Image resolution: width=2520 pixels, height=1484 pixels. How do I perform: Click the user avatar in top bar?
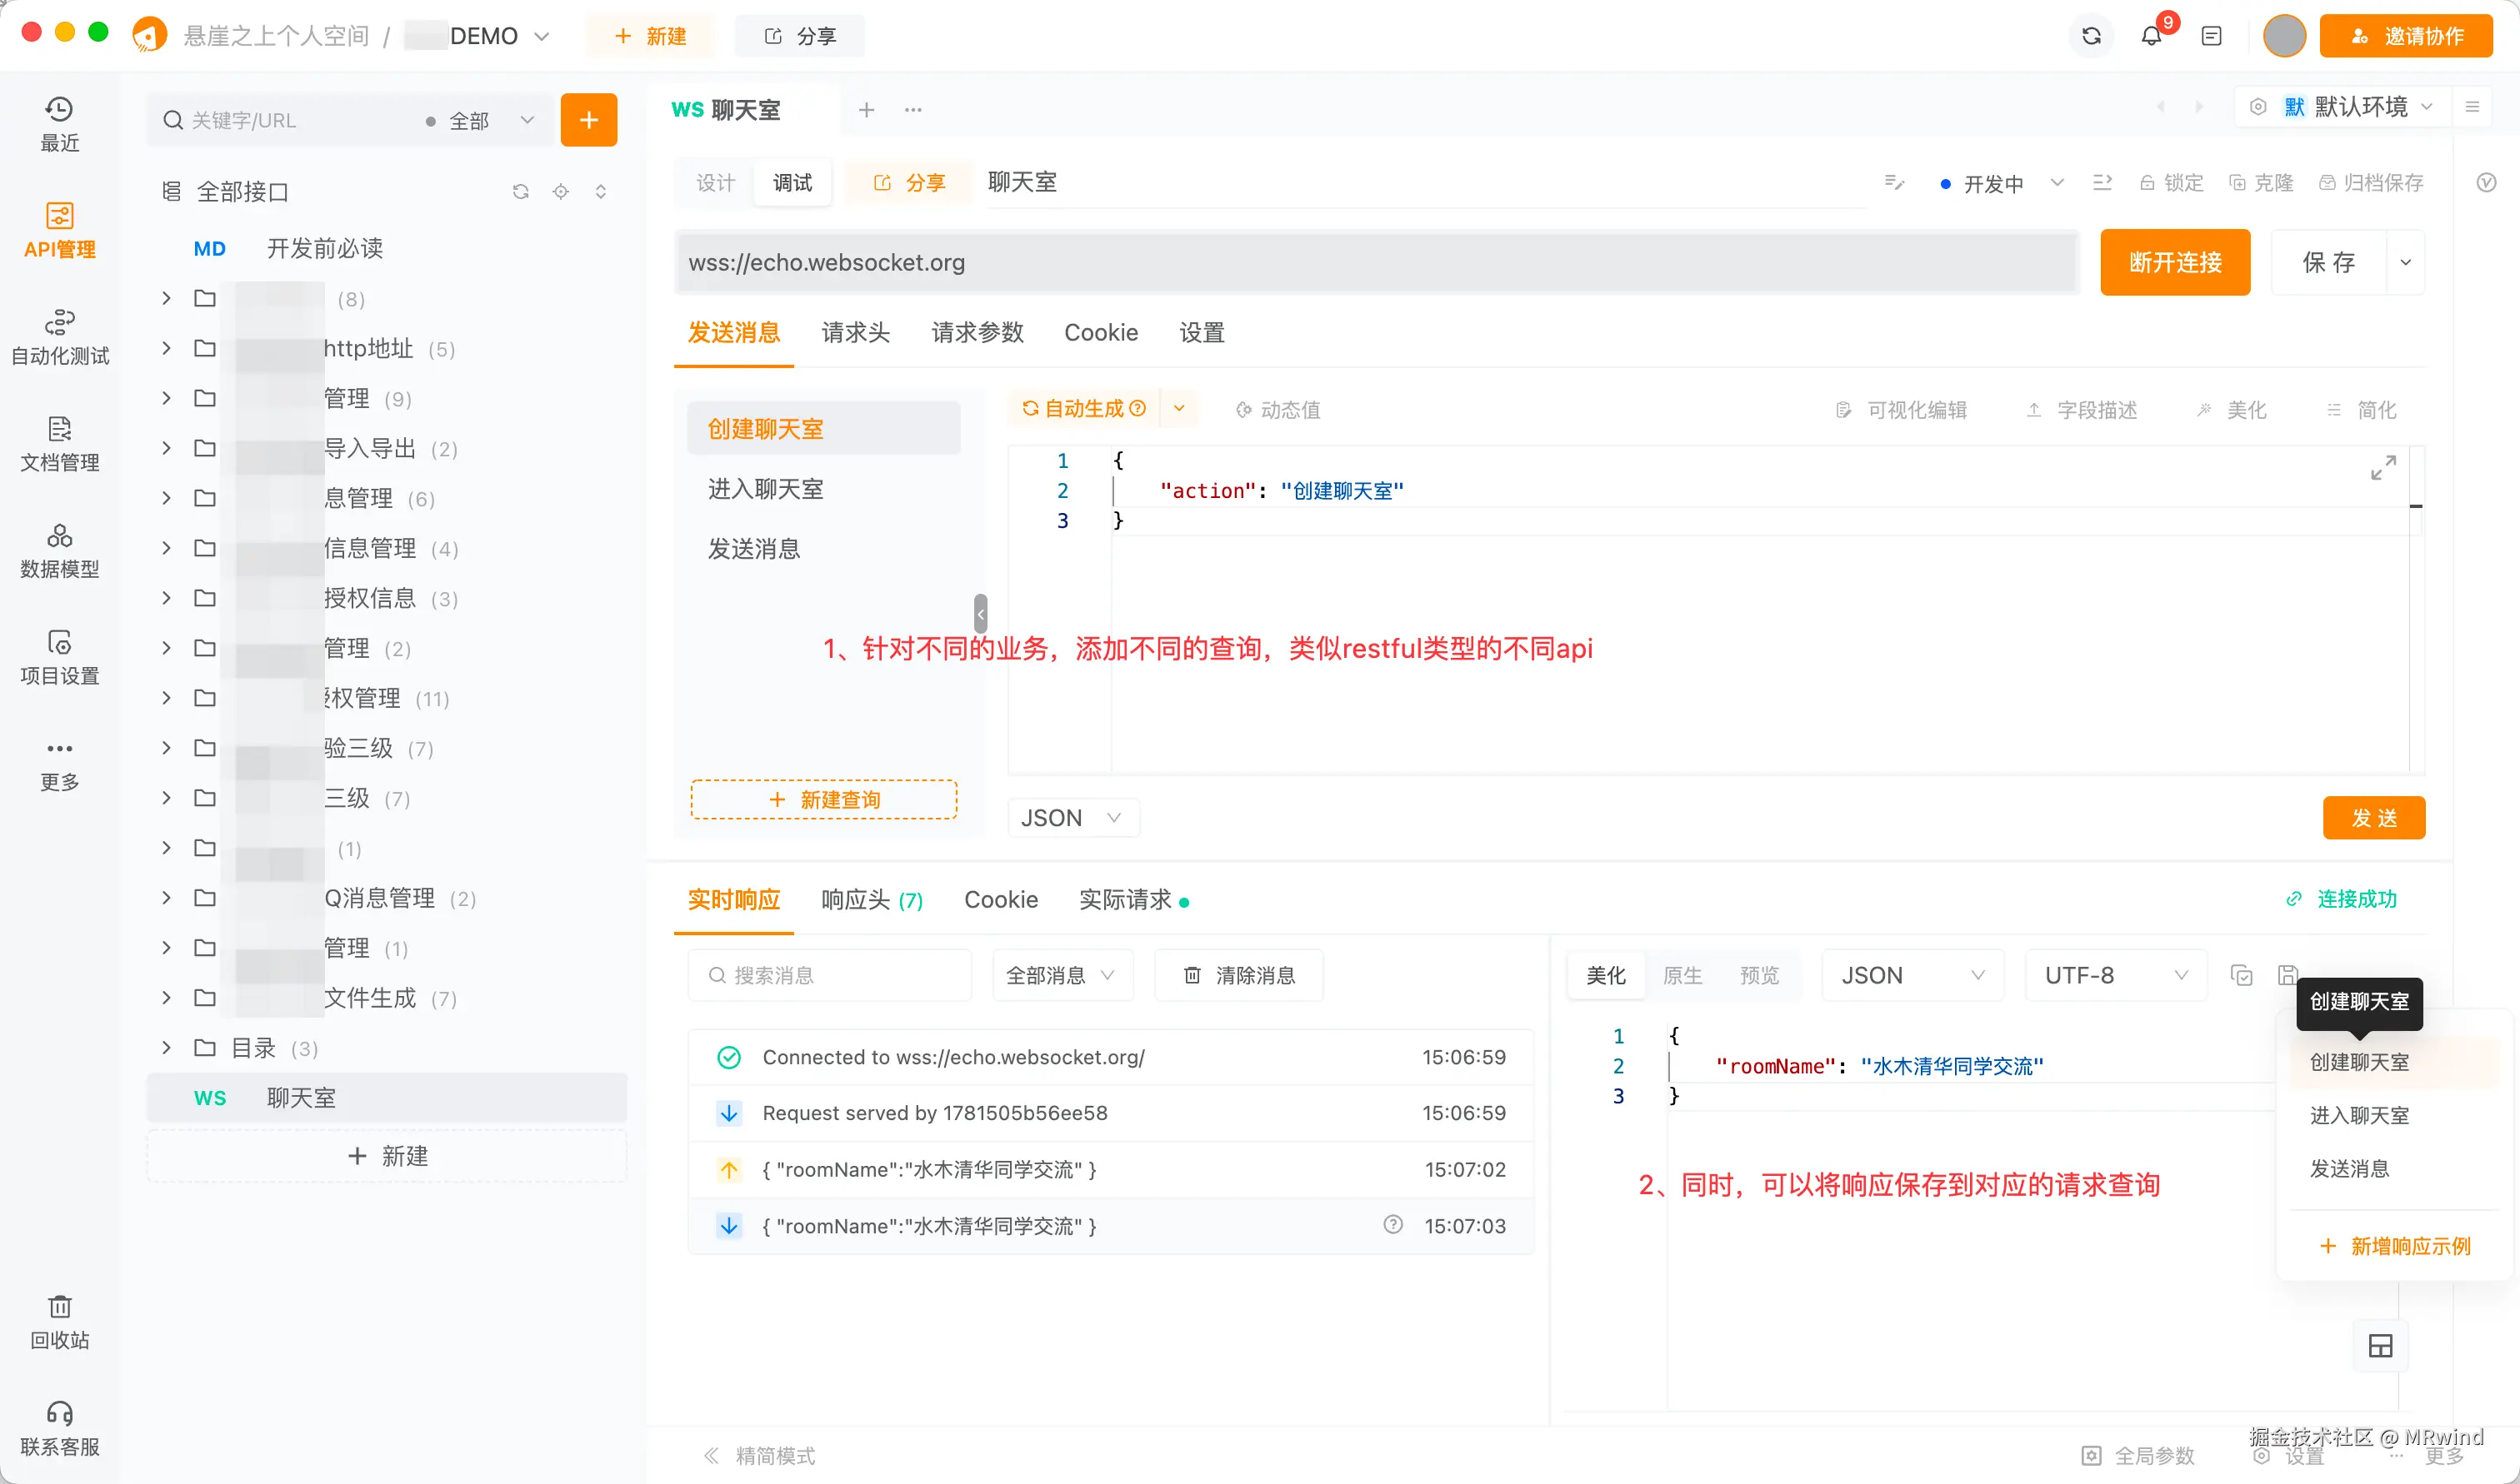coord(2284,36)
